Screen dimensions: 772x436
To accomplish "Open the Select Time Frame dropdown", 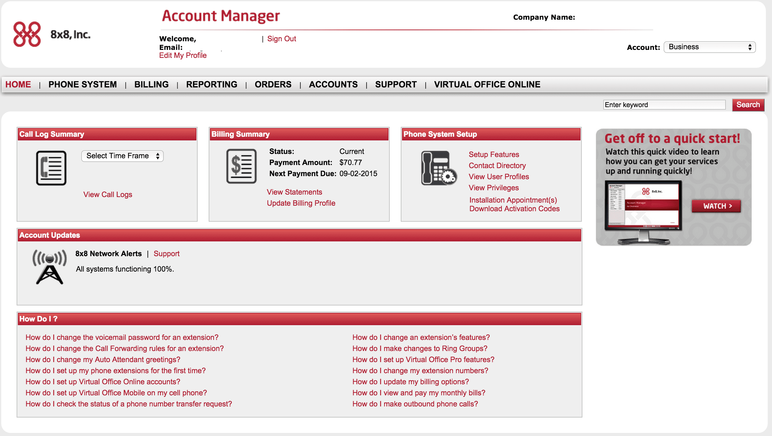I will point(122,156).
